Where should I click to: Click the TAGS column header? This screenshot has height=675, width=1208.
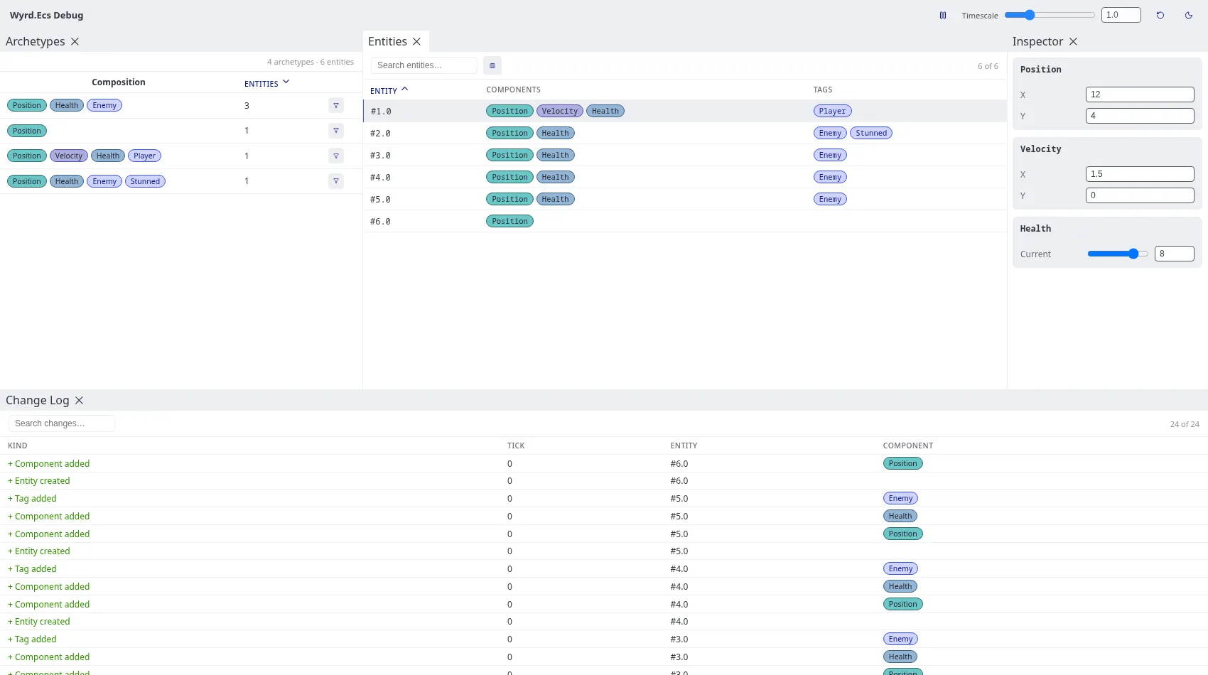(823, 90)
